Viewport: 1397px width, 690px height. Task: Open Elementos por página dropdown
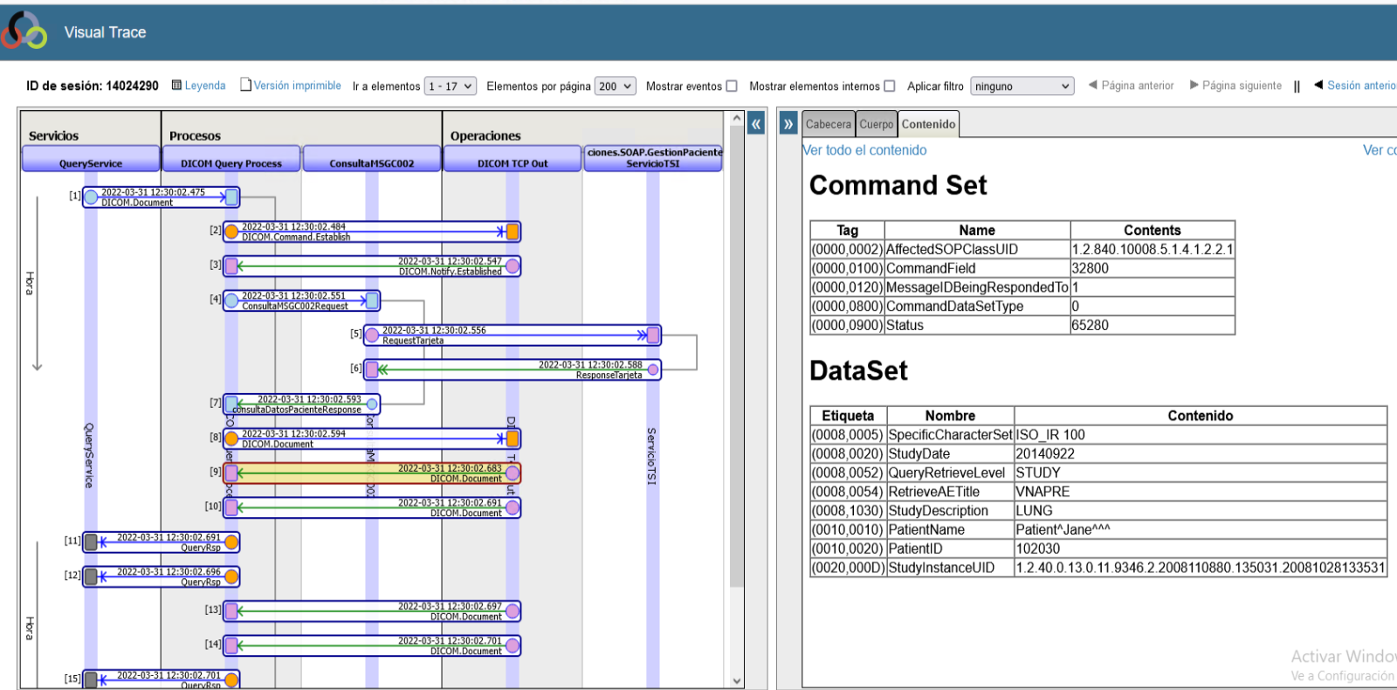click(x=615, y=86)
